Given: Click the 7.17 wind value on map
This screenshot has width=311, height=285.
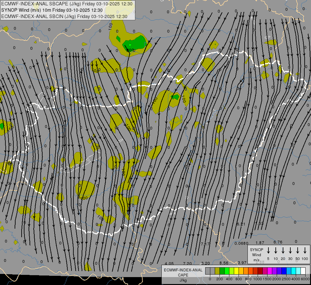Looking at the screenshot, I should 205,244.
